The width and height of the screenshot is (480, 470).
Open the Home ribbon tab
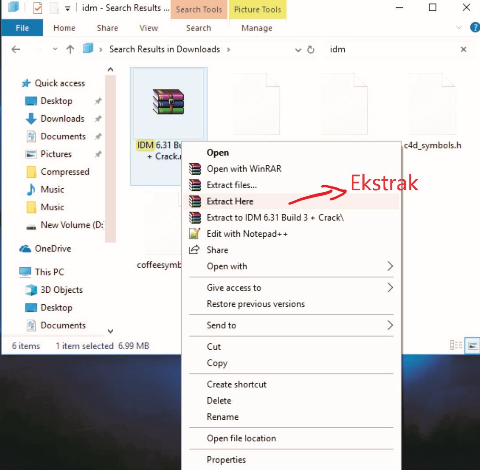click(x=64, y=28)
